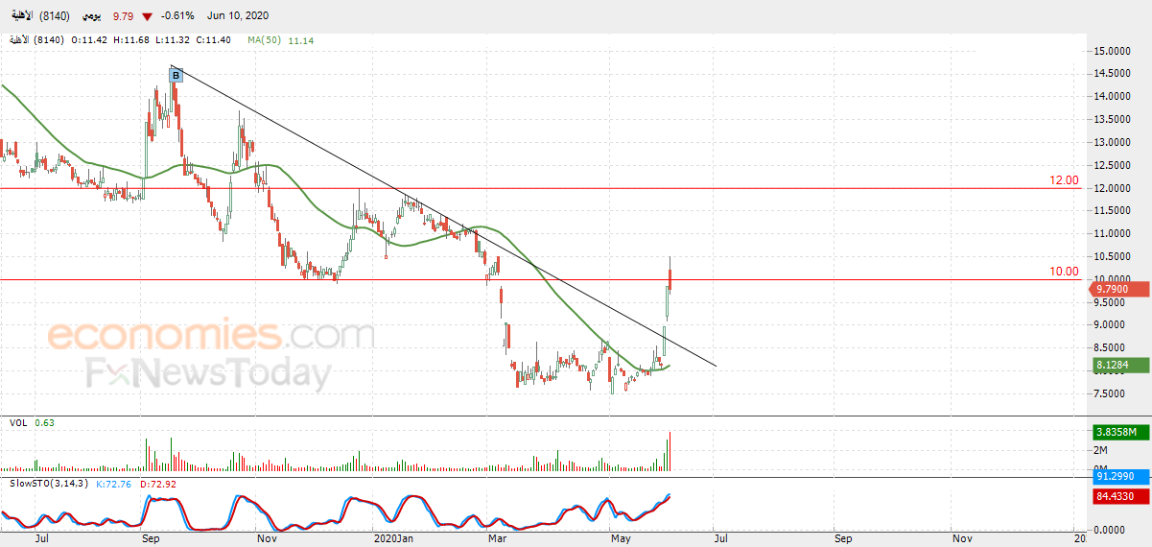Click the O:11.42 open value
The height and width of the screenshot is (547, 1152).
(89, 40)
